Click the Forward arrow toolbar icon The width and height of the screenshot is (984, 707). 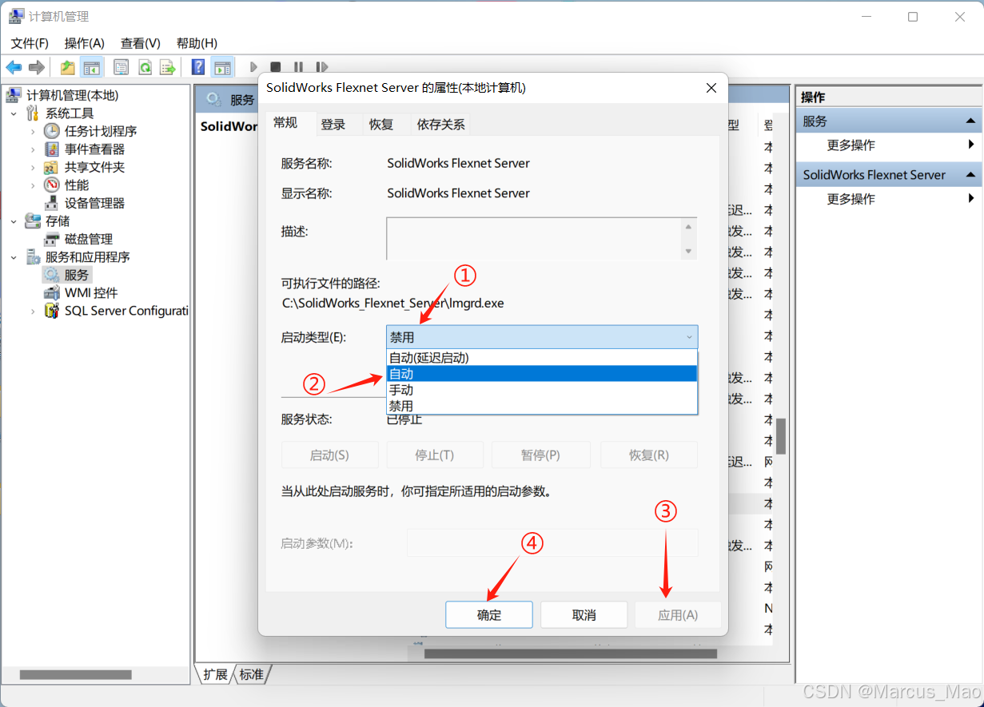pyautogui.click(x=36, y=68)
